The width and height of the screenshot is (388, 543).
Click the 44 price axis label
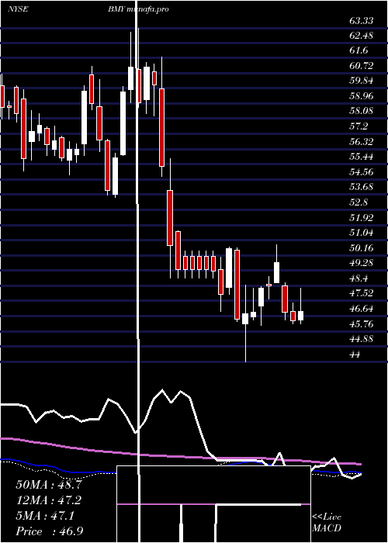(x=355, y=354)
